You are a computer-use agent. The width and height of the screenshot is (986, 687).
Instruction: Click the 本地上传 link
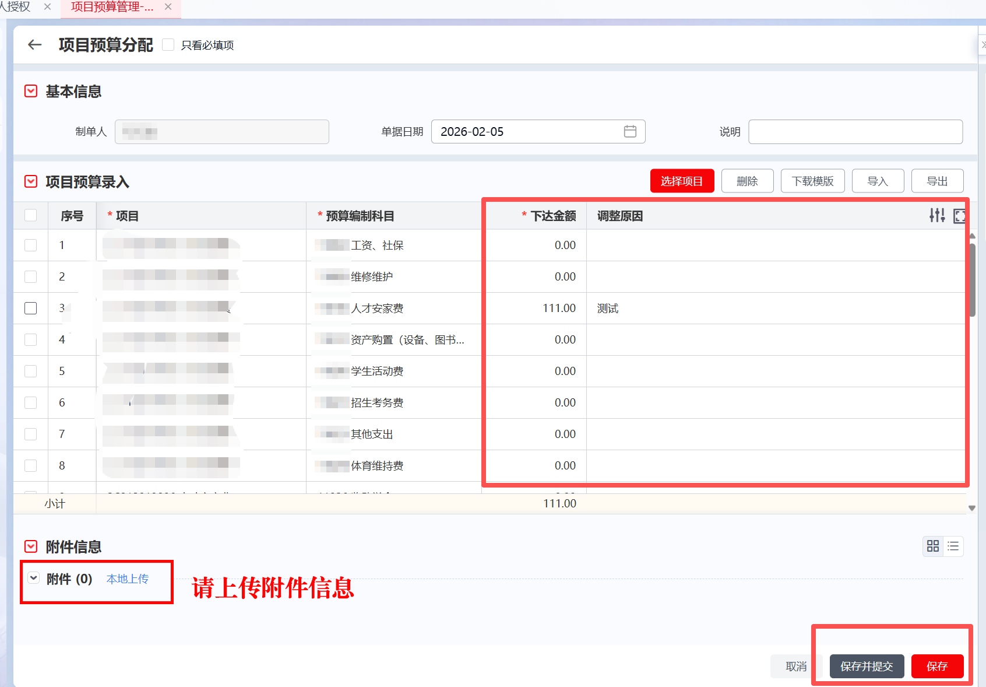(128, 579)
